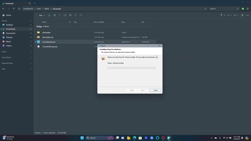Close the Downloads tab

click(x=29, y=4)
